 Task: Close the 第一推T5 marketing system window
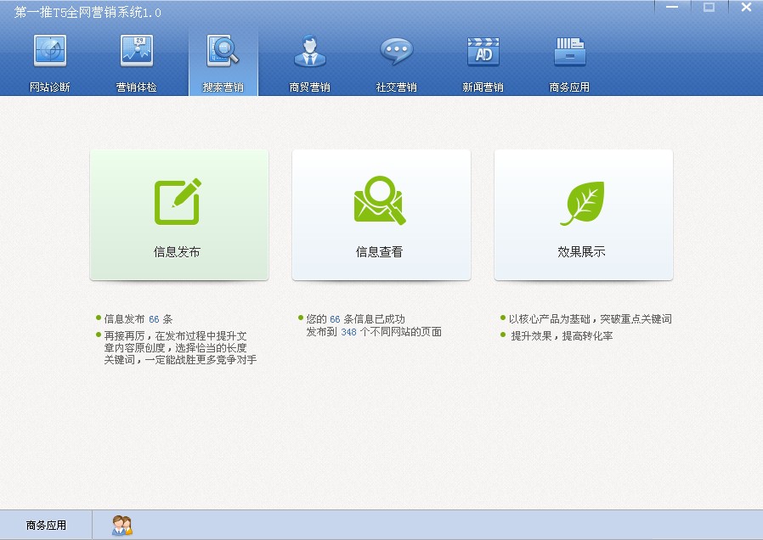click(745, 8)
